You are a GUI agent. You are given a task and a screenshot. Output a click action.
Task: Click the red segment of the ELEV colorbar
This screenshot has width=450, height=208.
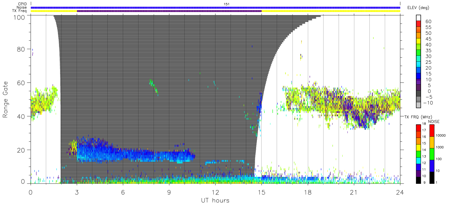(x=418, y=23)
